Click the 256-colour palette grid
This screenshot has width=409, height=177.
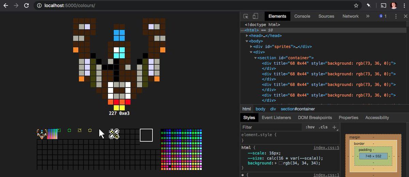pos(181,149)
